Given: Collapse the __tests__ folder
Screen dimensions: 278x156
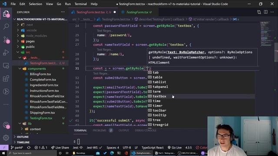Looking at the screenshot, I should click(40, 58).
